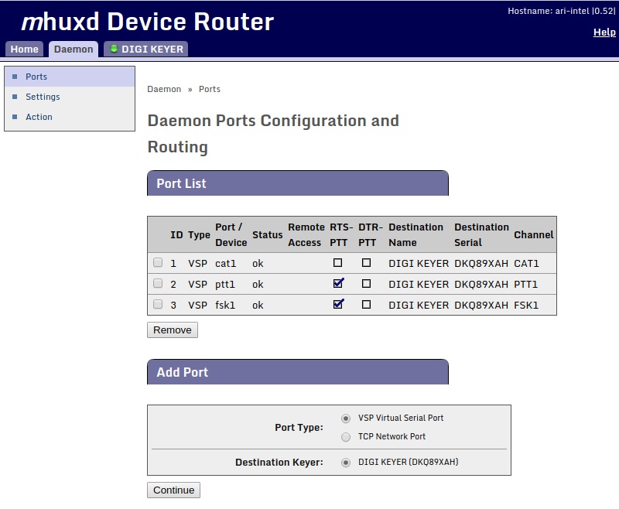
Task: Toggle RTS-PTT checkbox for cat1 row
Action: 337,263
